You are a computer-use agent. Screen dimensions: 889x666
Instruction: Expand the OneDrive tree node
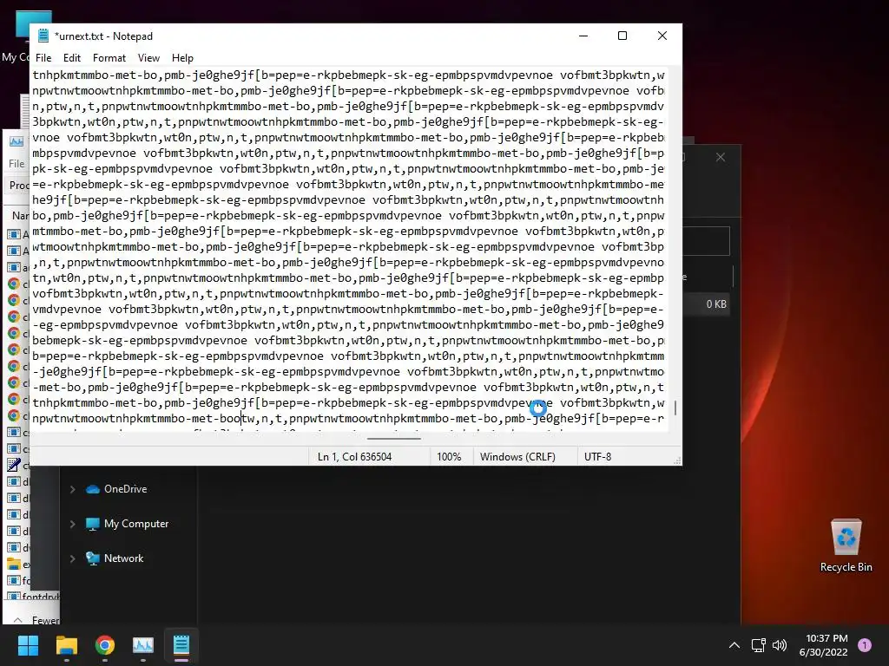[73, 489]
